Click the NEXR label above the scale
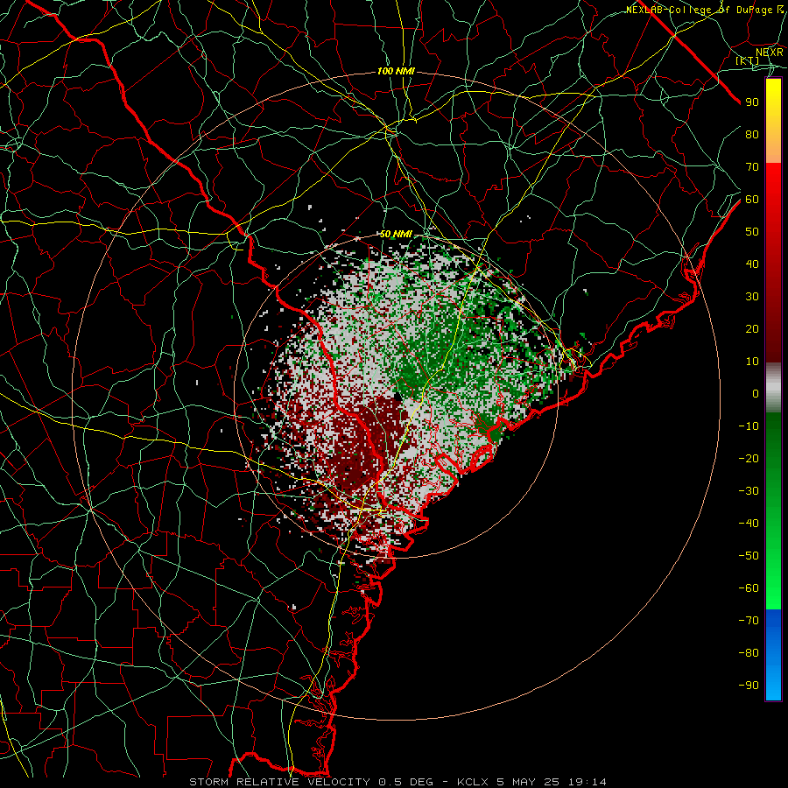 [769, 52]
